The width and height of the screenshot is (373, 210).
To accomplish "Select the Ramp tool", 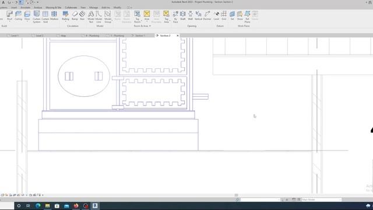I will click(x=75, y=16).
